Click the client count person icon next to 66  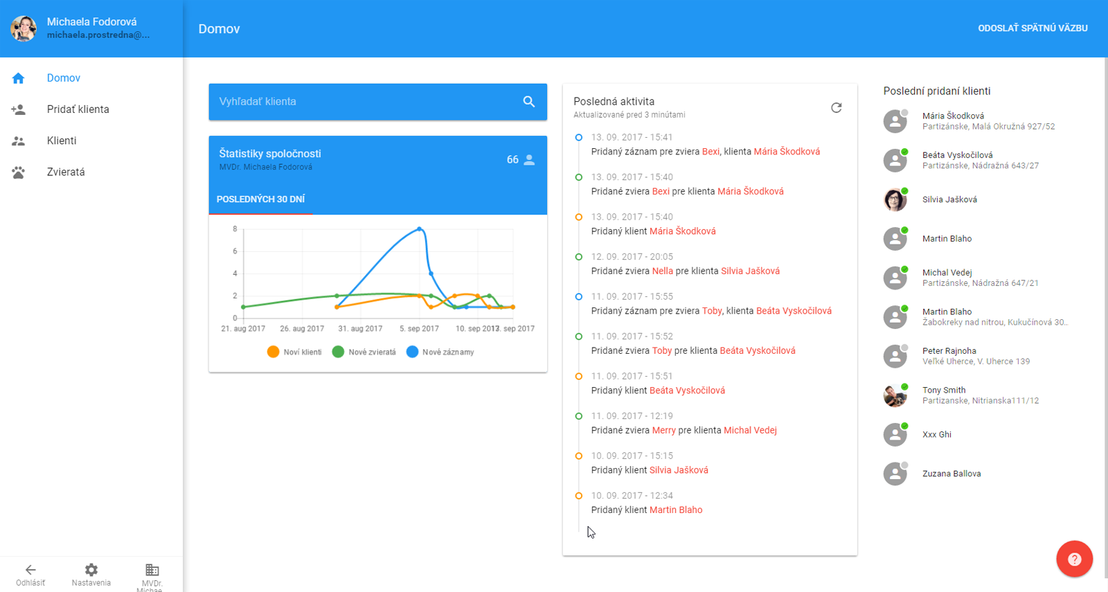529,160
